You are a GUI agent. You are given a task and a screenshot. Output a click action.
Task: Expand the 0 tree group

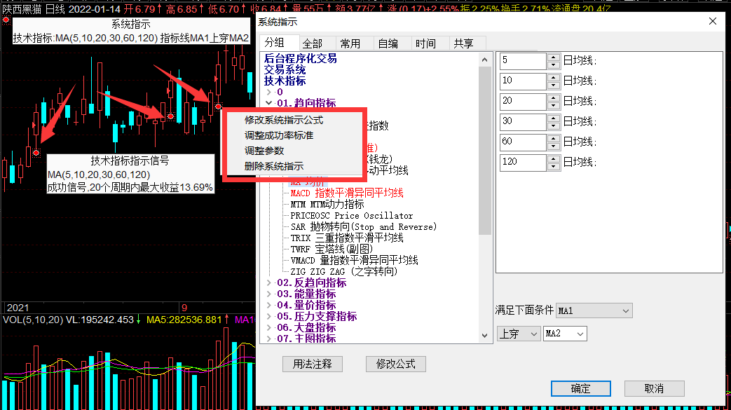pos(269,92)
